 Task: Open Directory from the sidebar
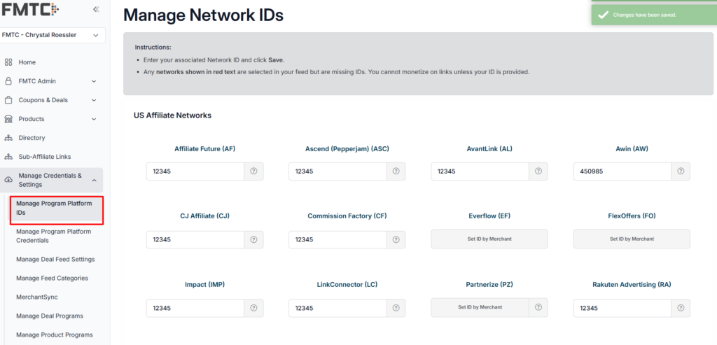tap(32, 138)
